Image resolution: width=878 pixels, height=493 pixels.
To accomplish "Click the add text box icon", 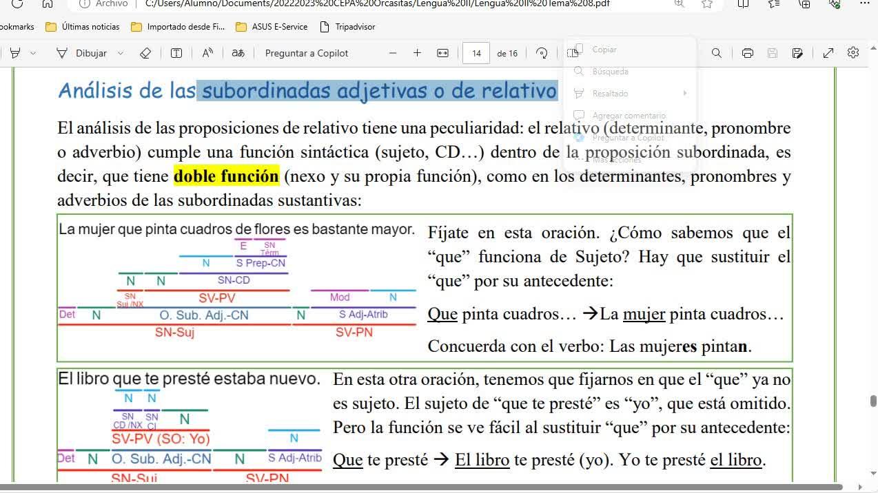I will [x=176, y=53].
